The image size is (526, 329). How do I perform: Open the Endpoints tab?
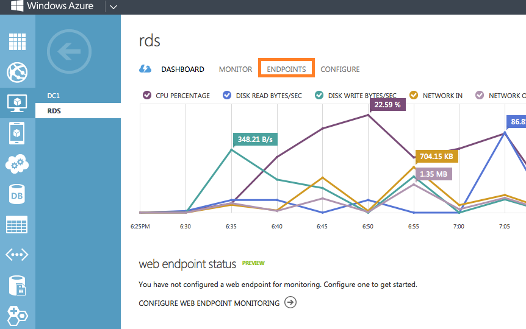pos(286,69)
